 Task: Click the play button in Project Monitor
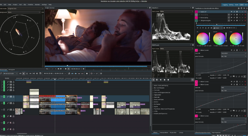[61, 69]
